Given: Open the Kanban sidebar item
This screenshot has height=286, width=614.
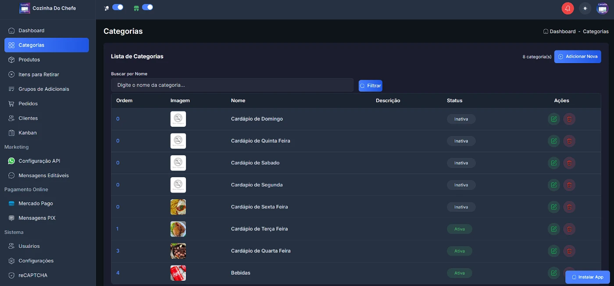Looking at the screenshot, I should 27,132.
